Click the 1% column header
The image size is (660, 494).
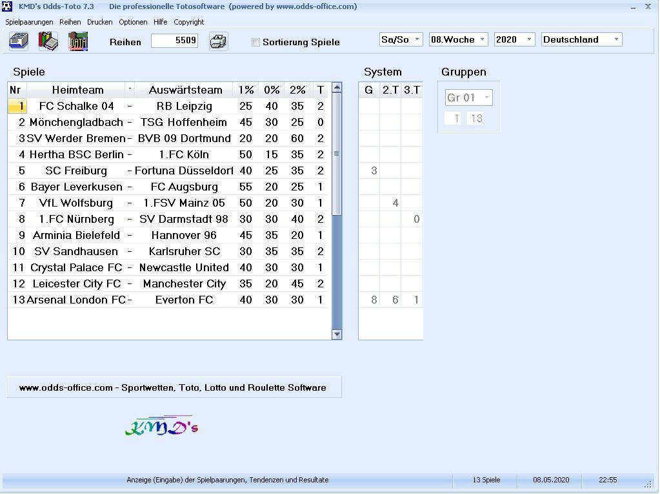tap(246, 90)
